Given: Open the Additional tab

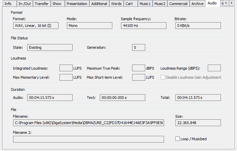Looking at the screenshot, I should coord(99,4).
